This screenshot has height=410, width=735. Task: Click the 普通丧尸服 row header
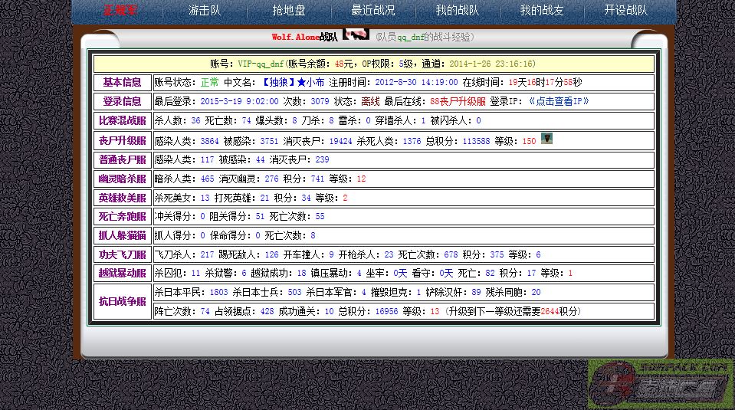[x=123, y=159]
